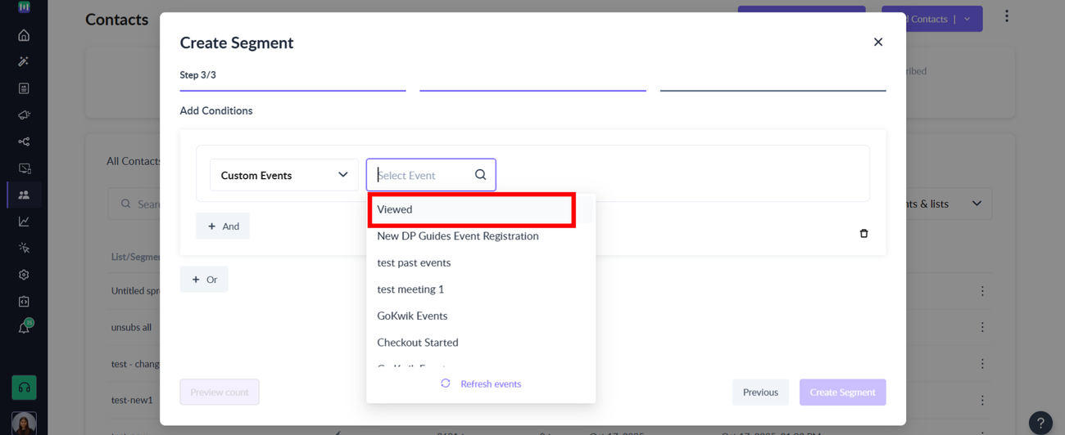Viewport: 1065px width, 435px height.
Task: Open the code brackets icon in sidebar
Action: [x=24, y=302]
